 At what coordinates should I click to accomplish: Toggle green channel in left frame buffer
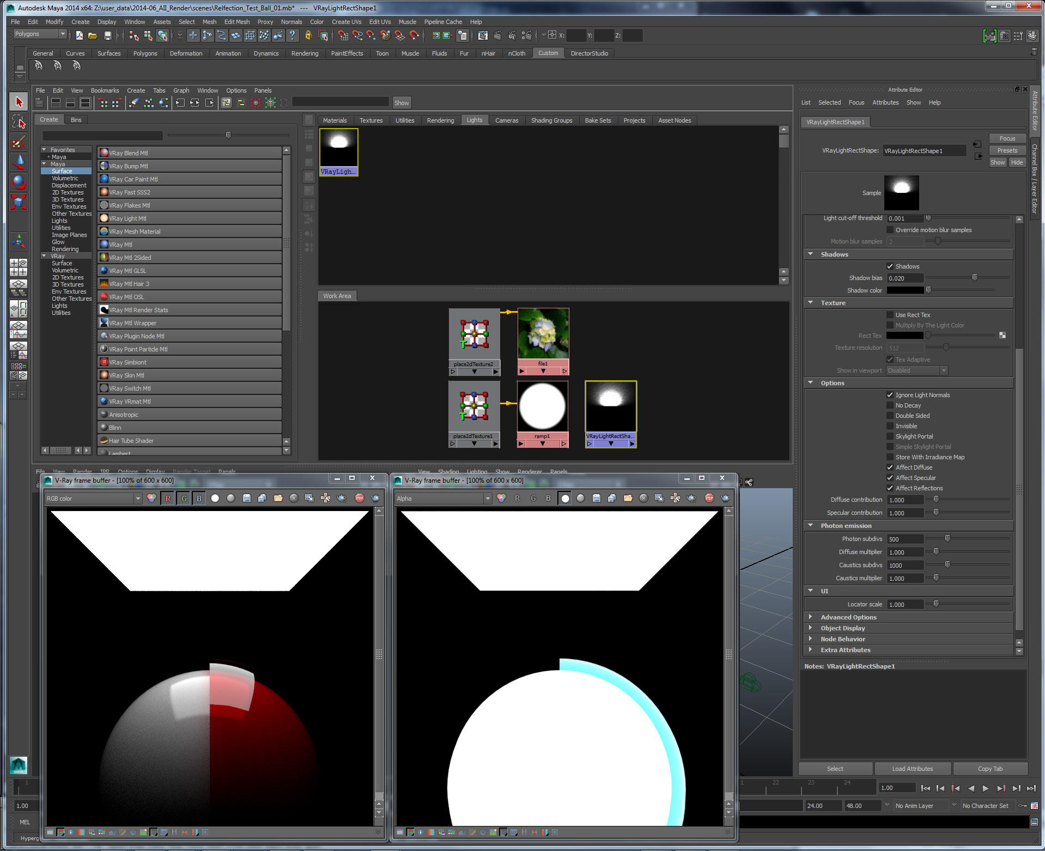[184, 498]
